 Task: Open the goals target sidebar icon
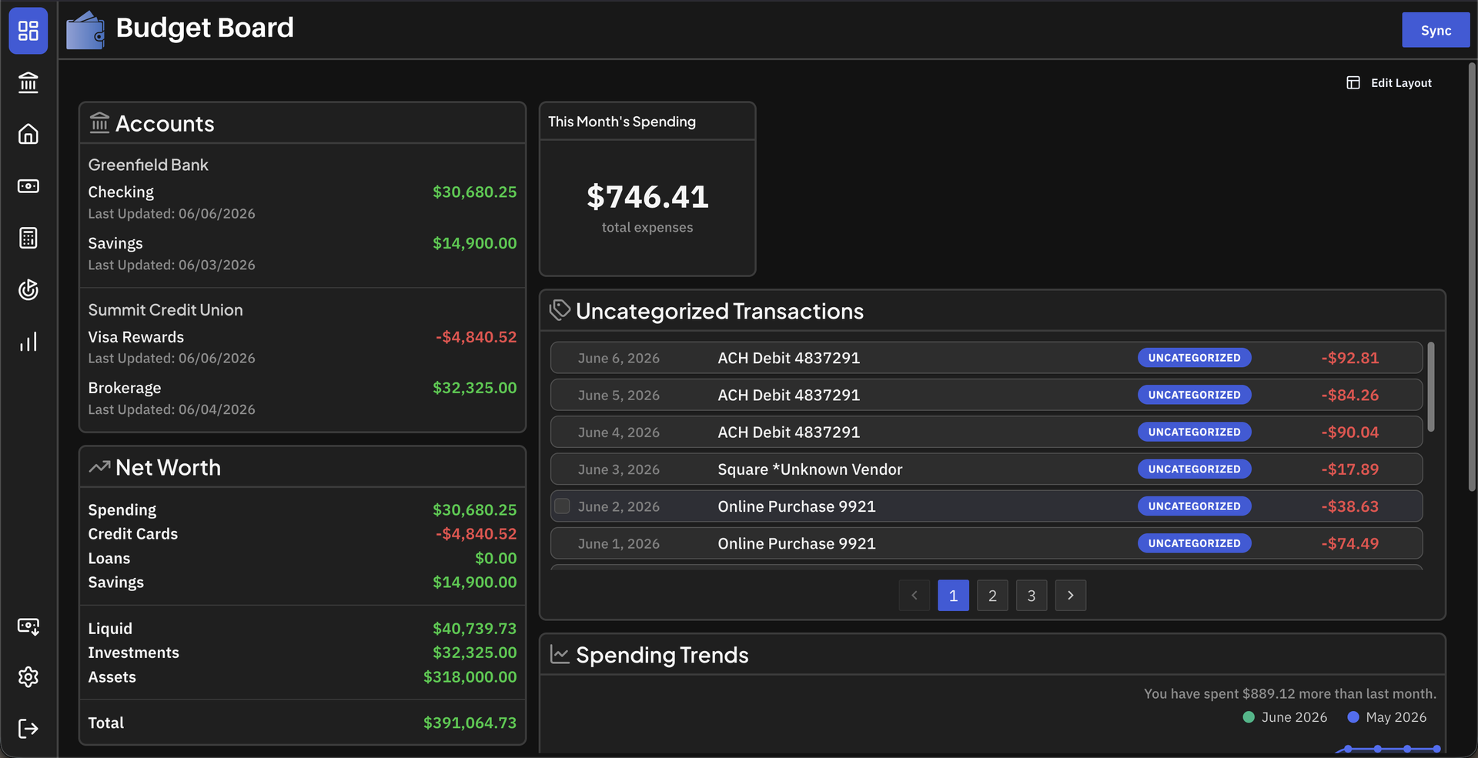pos(28,290)
